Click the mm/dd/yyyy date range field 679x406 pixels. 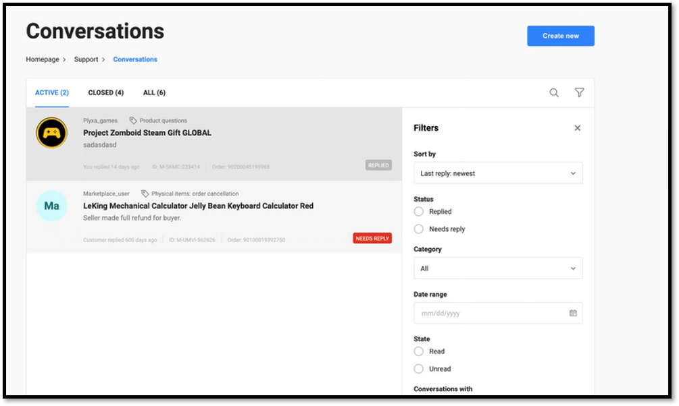[x=490, y=313]
